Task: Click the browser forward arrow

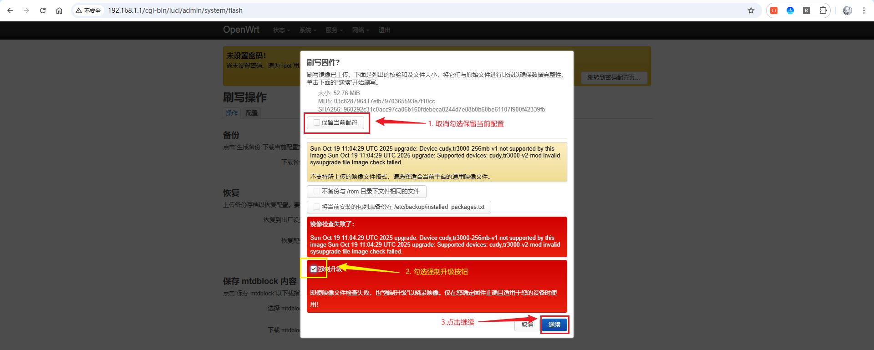Action: tap(26, 10)
